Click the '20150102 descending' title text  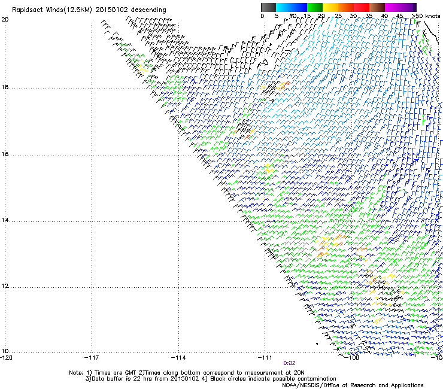click(131, 10)
